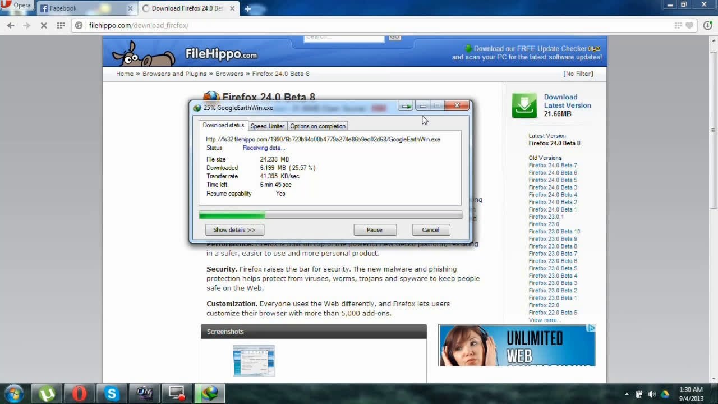Image resolution: width=718 pixels, height=404 pixels.
Task: Expand the View more old versions link
Action: coord(544,320)
